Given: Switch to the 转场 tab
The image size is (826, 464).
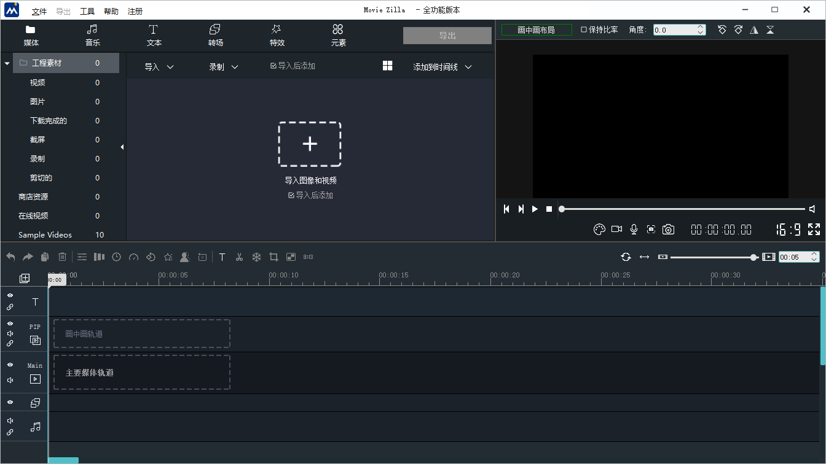Looking at the screenshot, I should (215, 35).
